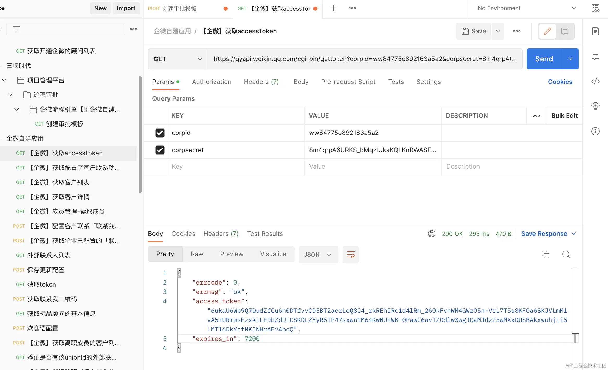Viewport: 608px width, 370px height.
Task: Collapse the 流程审批 folder
Action: (x=10, y=95)
